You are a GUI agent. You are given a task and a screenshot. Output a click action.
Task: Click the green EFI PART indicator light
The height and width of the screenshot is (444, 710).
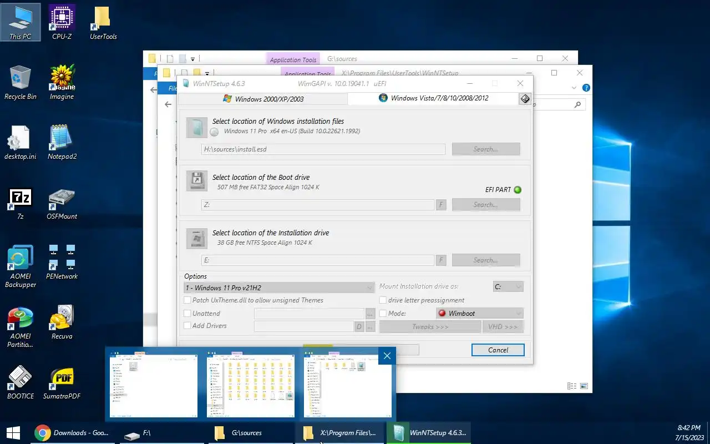[x=518, y=190]
